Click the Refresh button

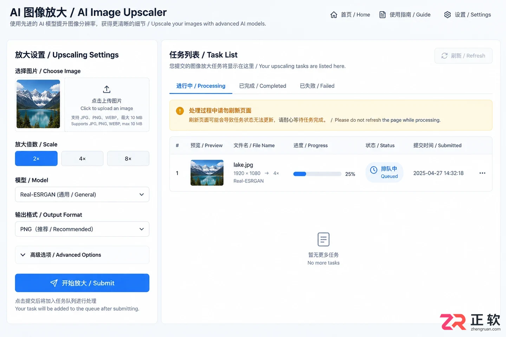click(x=463, y=56)
